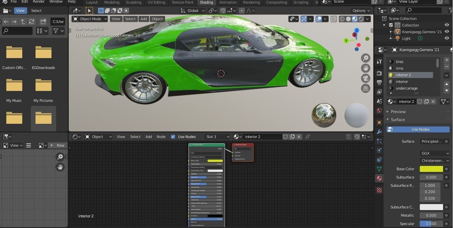Hide the Light object
Image resolution: width=453 pixels, height=228 pixels.
click(x=447, y=38)
